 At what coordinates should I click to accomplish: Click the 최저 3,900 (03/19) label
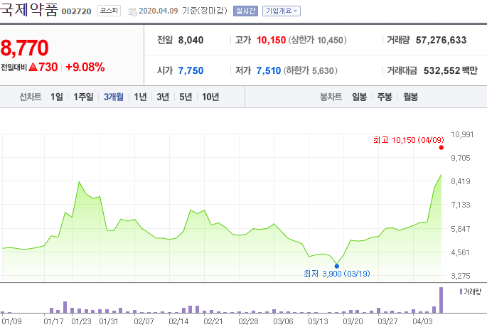337,274
